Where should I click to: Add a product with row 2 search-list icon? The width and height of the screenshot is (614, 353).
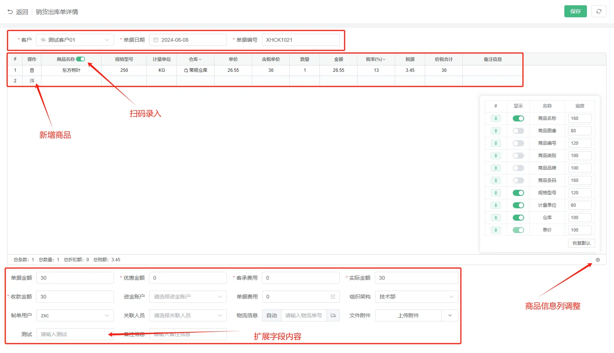32,81
